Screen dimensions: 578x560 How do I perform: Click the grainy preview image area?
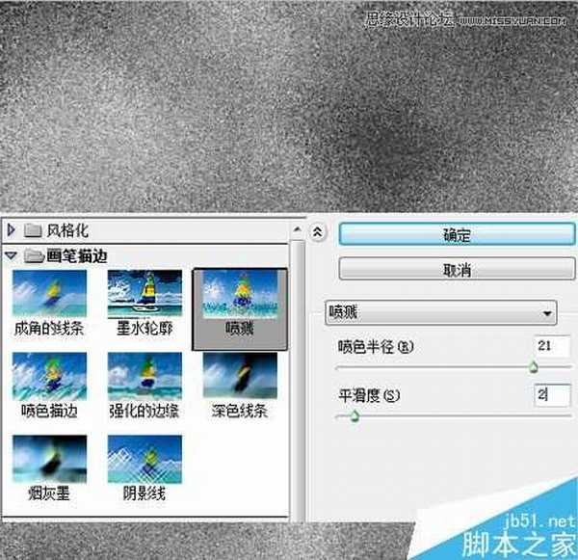tap(289, 106)
